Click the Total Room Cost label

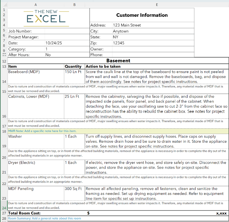click(x=24, y=213)
